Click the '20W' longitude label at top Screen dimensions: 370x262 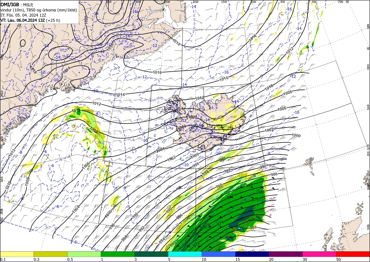(x=195, y=2)
